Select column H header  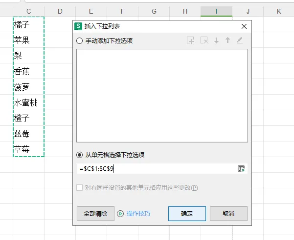pos(185,11)
